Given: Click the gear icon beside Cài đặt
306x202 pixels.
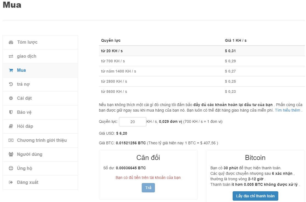Looking at the screenshot, I should [x=11, y=98].
